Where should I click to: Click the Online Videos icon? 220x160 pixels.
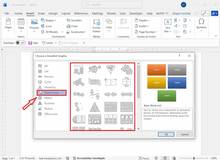(96, 22)
